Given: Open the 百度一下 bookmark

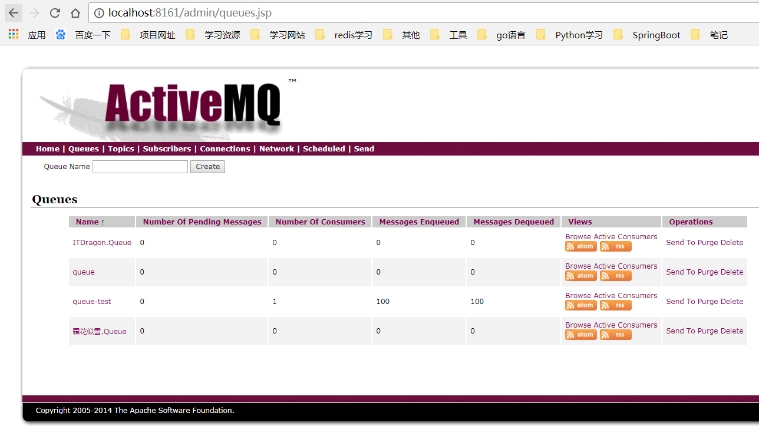Looking at the screenshot, I should click(83, 35).
